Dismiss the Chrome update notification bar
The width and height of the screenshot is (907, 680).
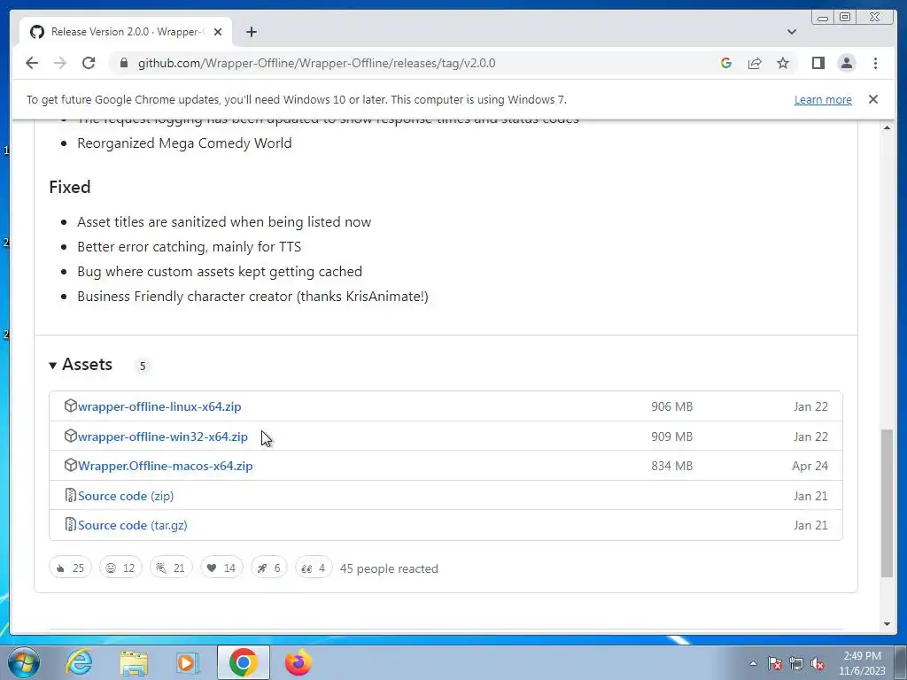[x=872, y=99]
